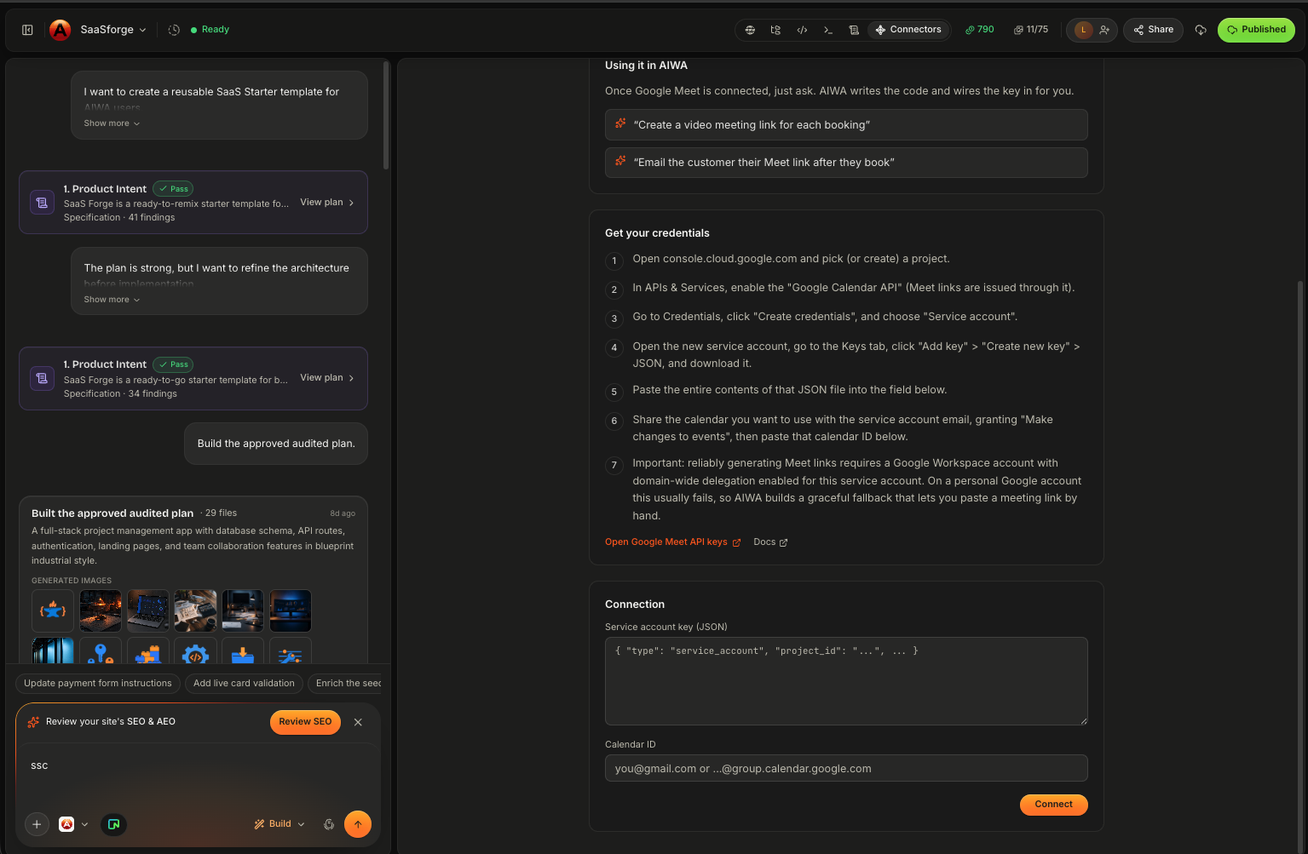This screenshot has height=854, width=1308.
Task: Click the invite collaborator icon
Action: click(1104, 30)
